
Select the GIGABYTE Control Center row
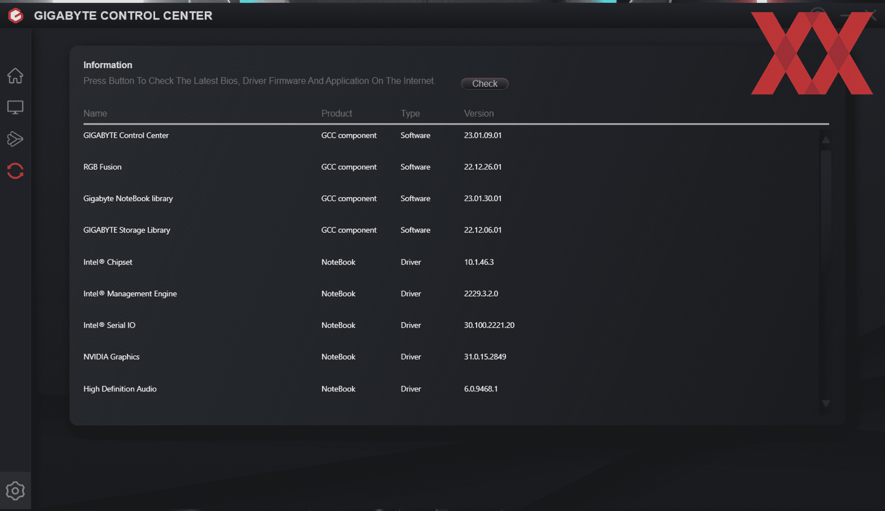coord(452,135)
